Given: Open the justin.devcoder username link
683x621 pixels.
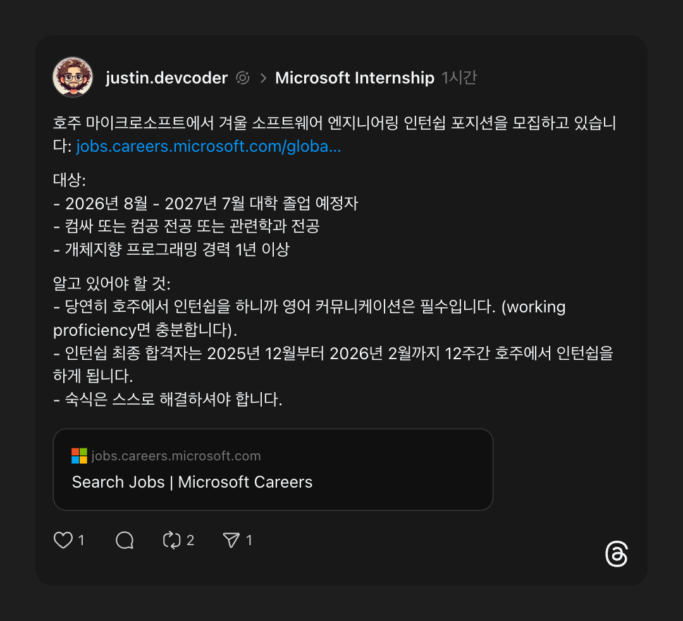Looking at the screenshot, I should [x=166, y=78].
